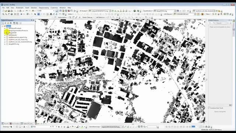Image resolution: width=236 pixels, height=133 pixels.
Task: Click the Georeferencing rotation value field
Action: tap(152, 127)
